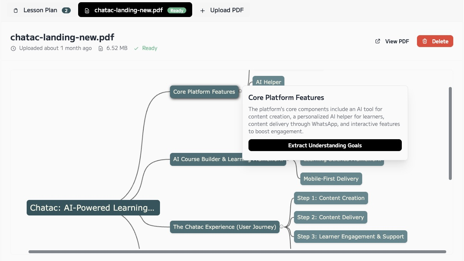Click the plus icon beside Upload PDF
The width and height of the screenshot is (464, 261).
pos(202,10)
